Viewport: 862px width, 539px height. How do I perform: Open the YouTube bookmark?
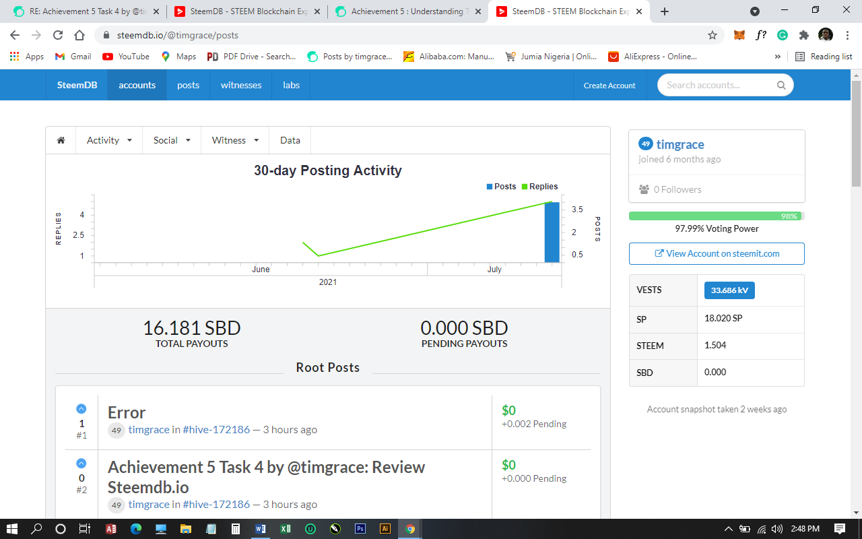(126, 57)
